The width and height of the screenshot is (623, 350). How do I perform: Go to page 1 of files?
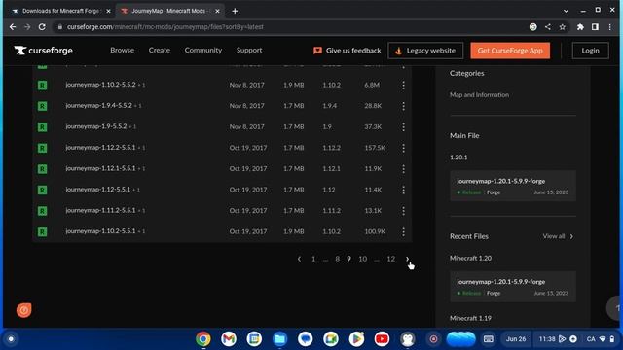(313, 259)
